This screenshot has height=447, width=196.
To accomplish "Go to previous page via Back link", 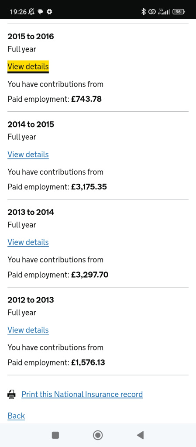I will 16,416.
